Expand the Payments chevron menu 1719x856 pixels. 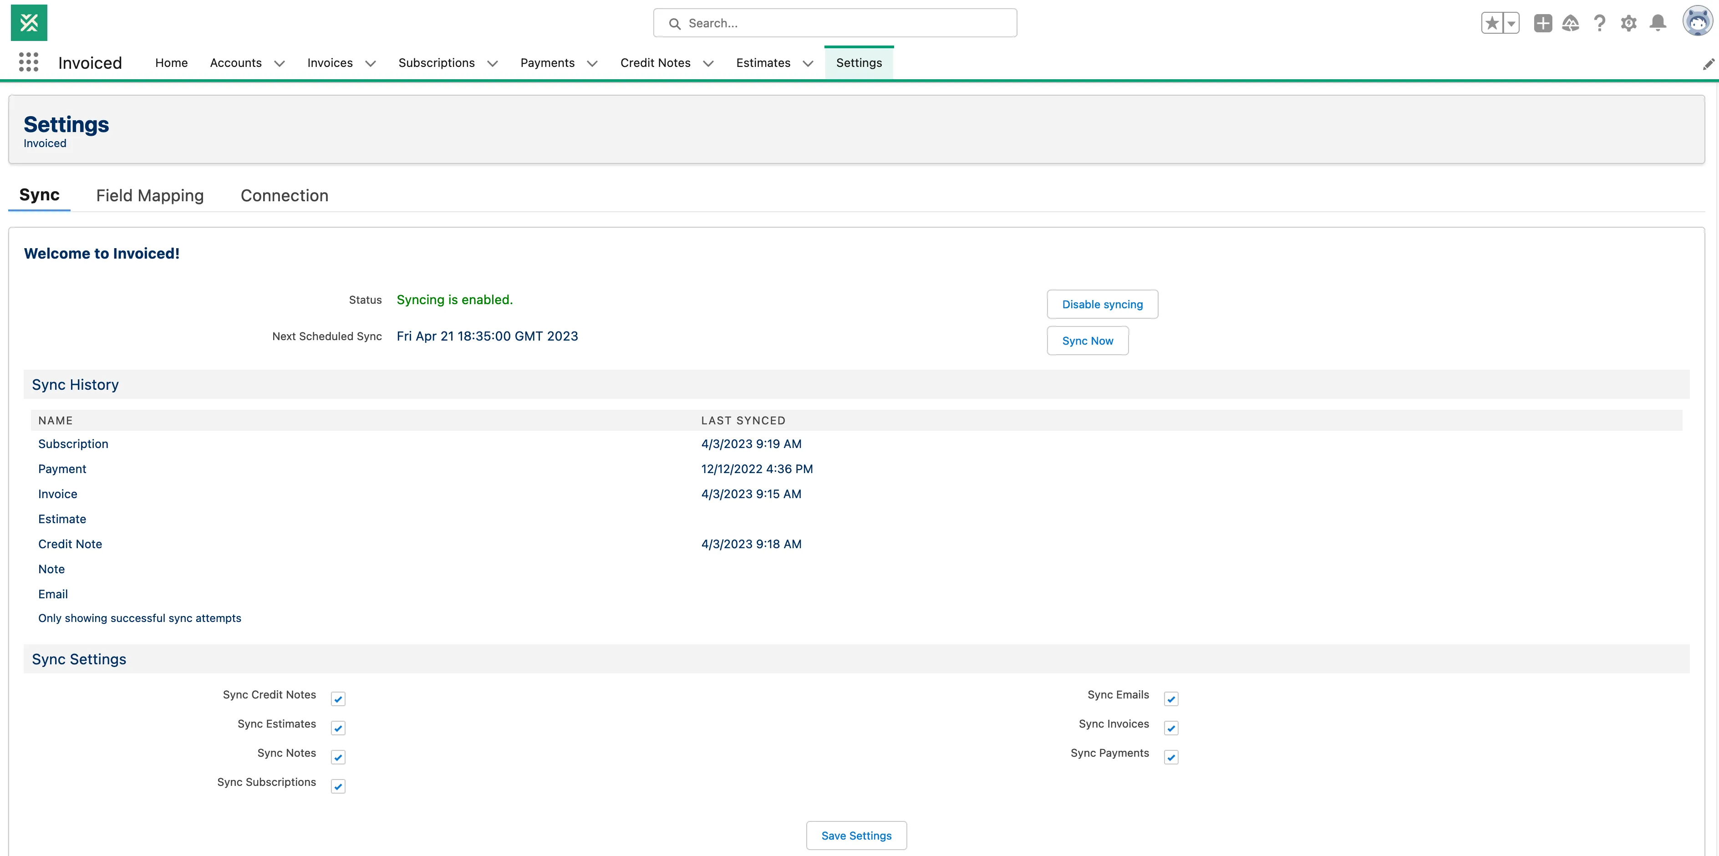(592, 63)
